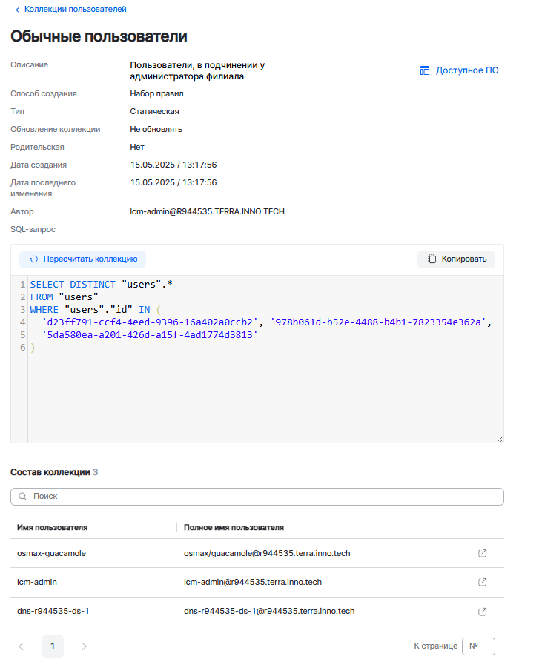Open external link icon for lcm-admin row
Image resolution: width=542 pixels, height=662 pixels.
coord(482,582)
